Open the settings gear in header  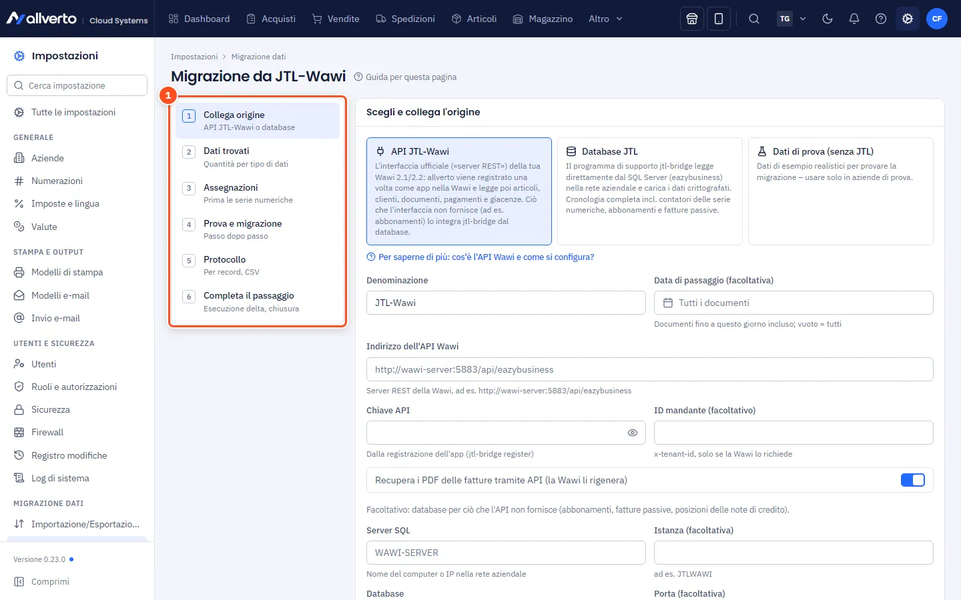pyautogui.click(x=908, y=19)
